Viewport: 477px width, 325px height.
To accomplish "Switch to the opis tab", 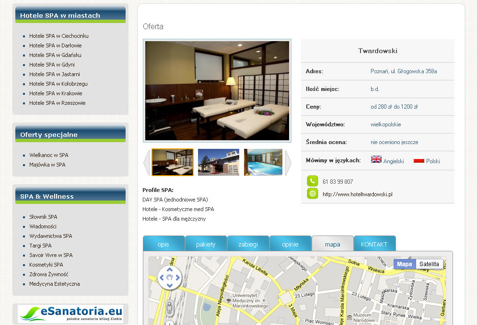I will 163,244.
